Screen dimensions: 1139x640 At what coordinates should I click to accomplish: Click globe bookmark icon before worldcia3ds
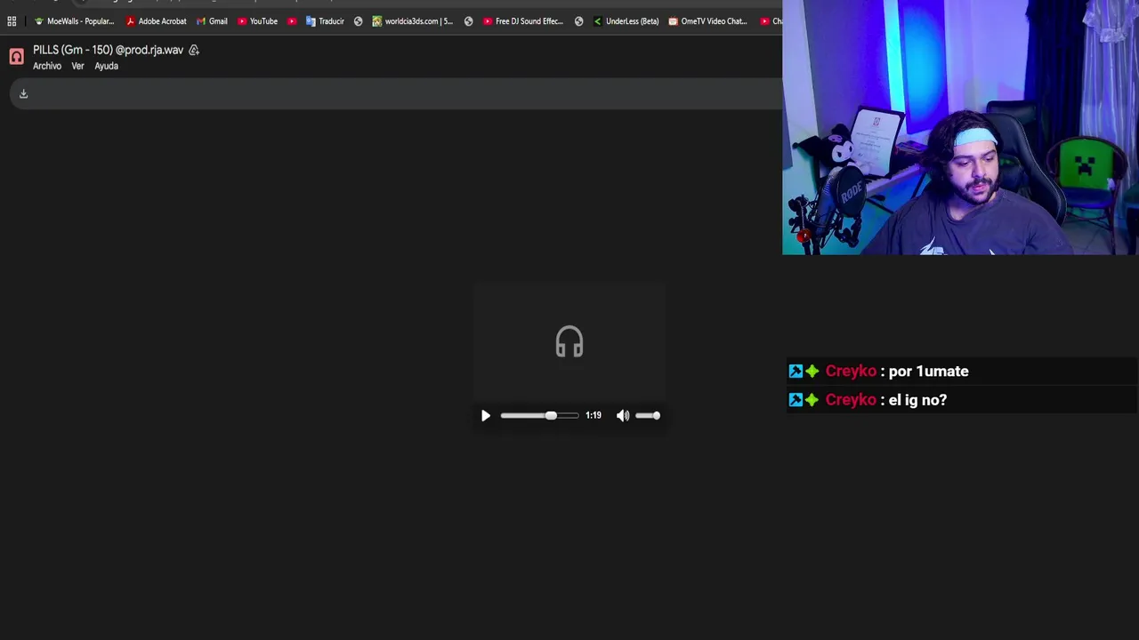click(x=358, y=21)
